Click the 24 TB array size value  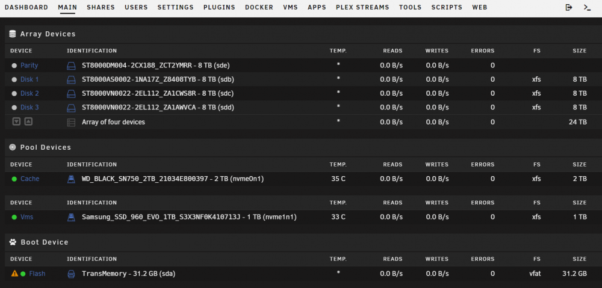(x=578, y=122)
